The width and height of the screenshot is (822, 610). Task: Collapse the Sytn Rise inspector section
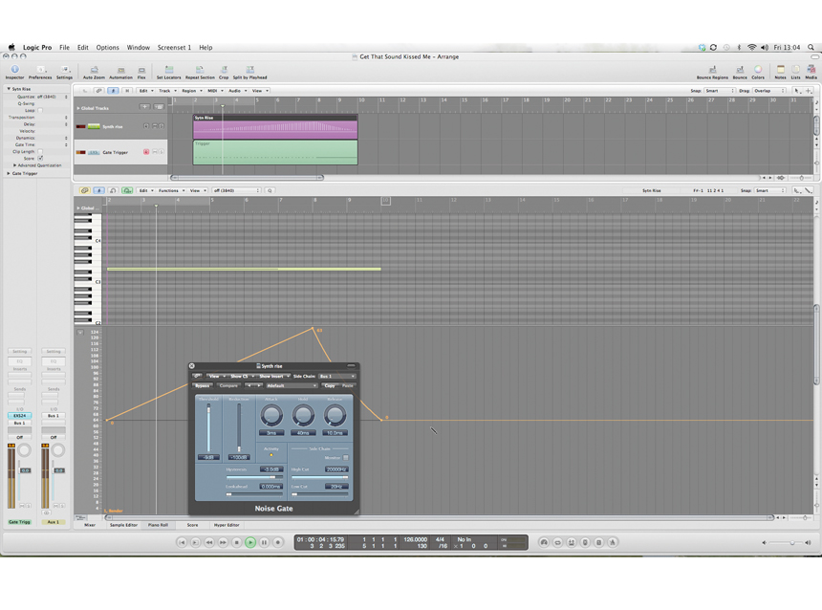[9, 89]
